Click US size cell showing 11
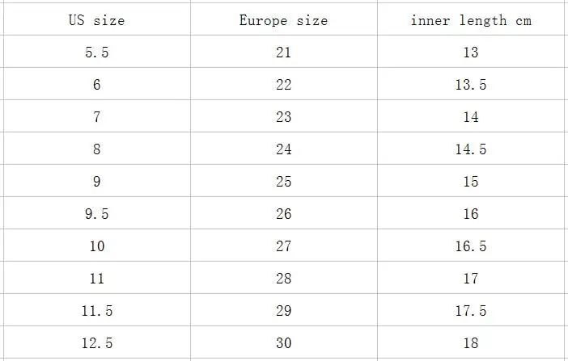The image size is (568, 361). (96, 279)
